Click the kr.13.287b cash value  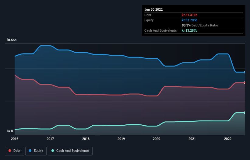tap(190, 30)
